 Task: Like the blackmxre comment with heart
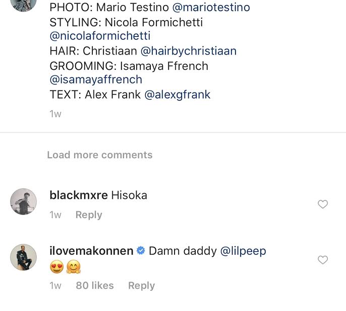323,204
